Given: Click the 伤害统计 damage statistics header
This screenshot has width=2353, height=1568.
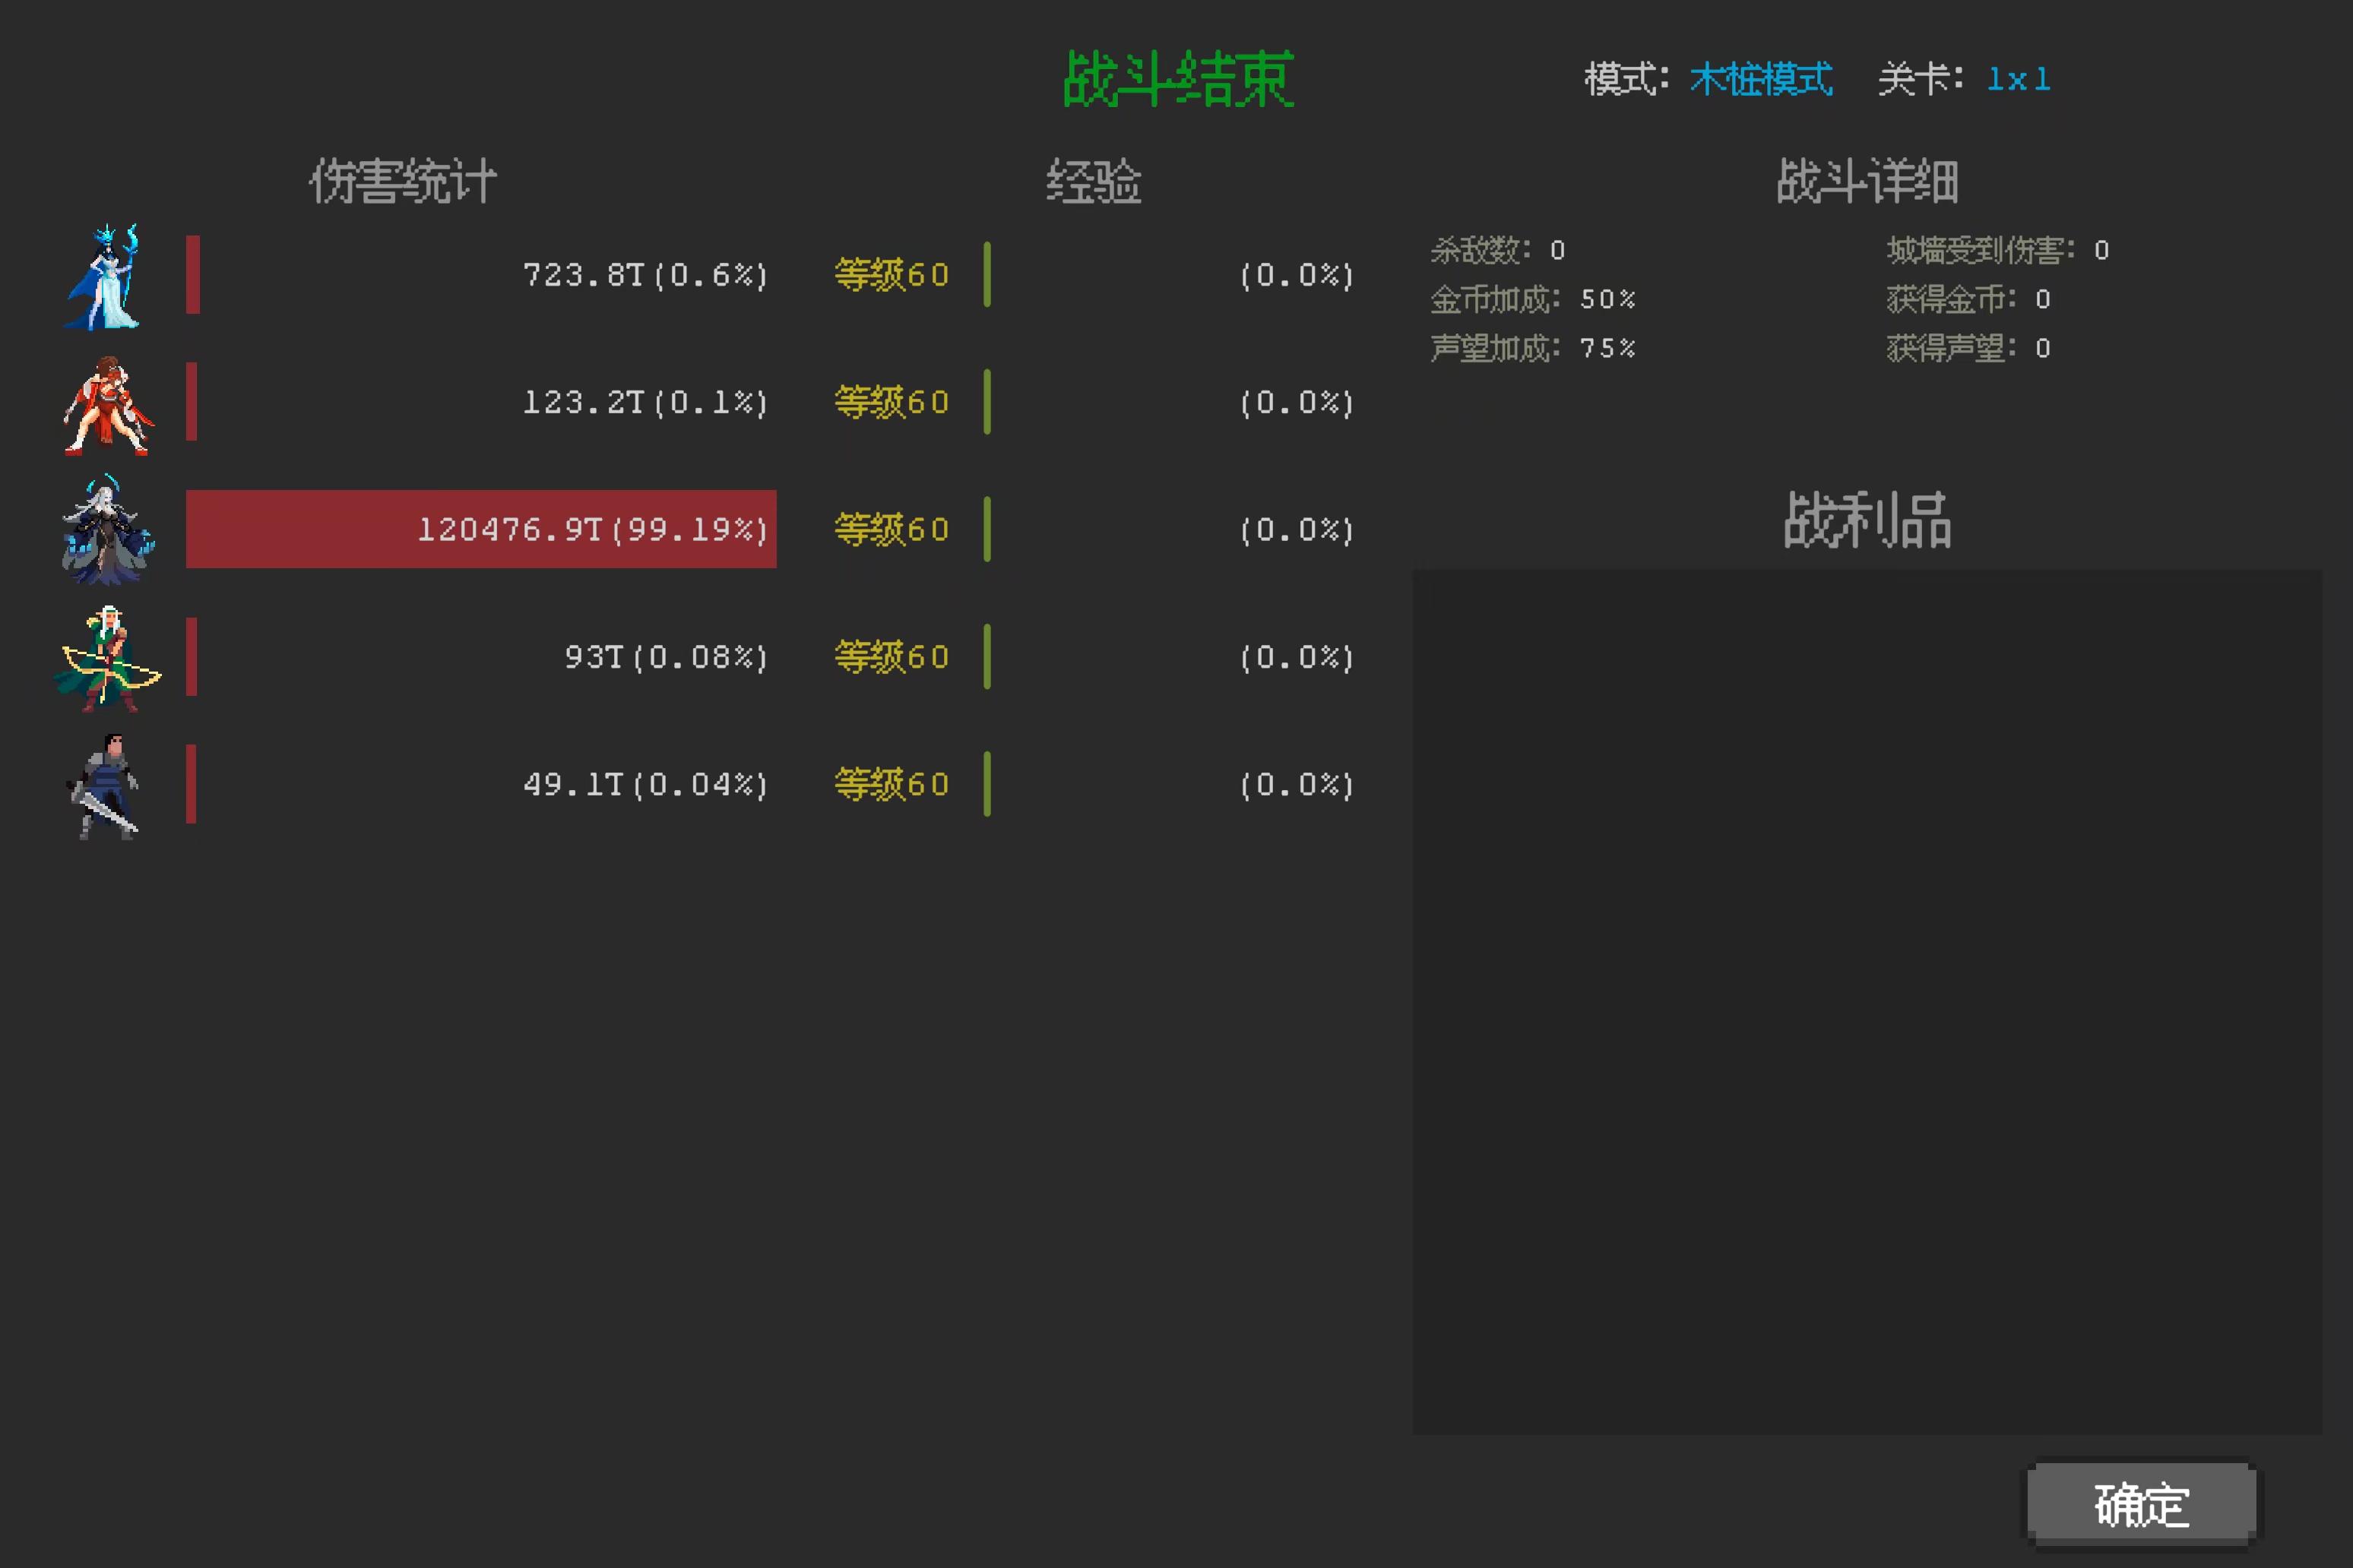Looking at the screenshot, I should (402, 182).
